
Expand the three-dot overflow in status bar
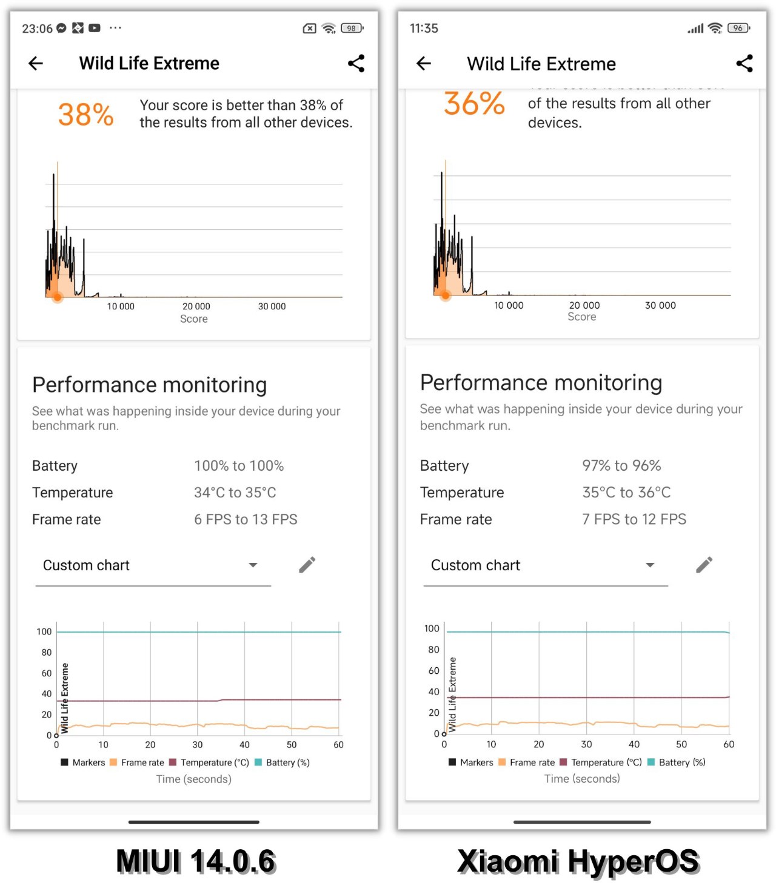click(x=116, y=28)
